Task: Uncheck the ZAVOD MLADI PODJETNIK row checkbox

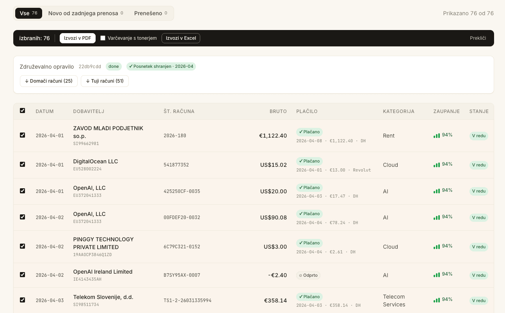Action: 22,135
